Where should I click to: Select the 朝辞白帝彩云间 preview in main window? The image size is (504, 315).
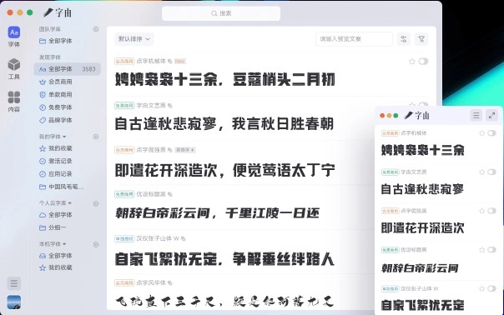(x=218, y=212)
